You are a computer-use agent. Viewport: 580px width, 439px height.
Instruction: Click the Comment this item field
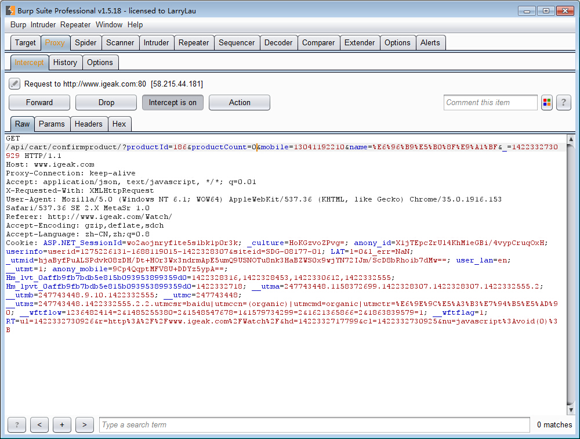point(491,103)
